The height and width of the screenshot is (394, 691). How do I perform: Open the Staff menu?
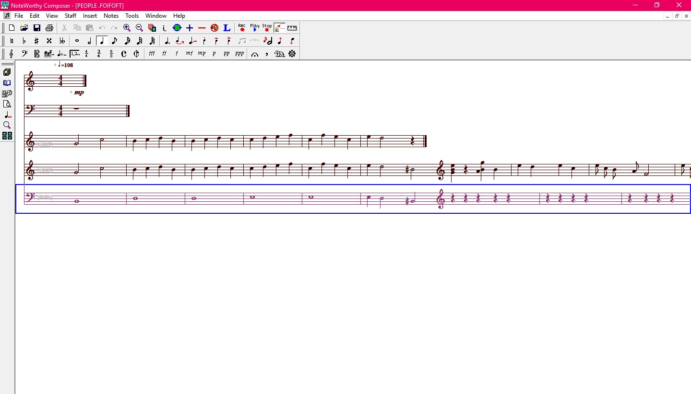[71, 16]
